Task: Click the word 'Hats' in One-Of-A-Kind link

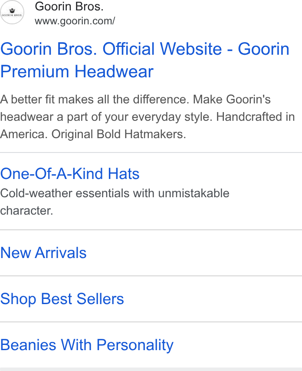Action: [x=124, y=174]
